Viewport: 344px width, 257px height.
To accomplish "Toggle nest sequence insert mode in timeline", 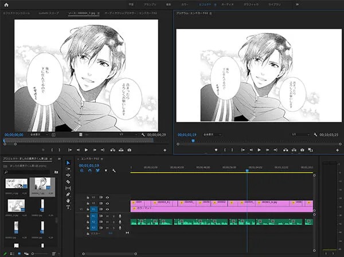I will 81,170.
